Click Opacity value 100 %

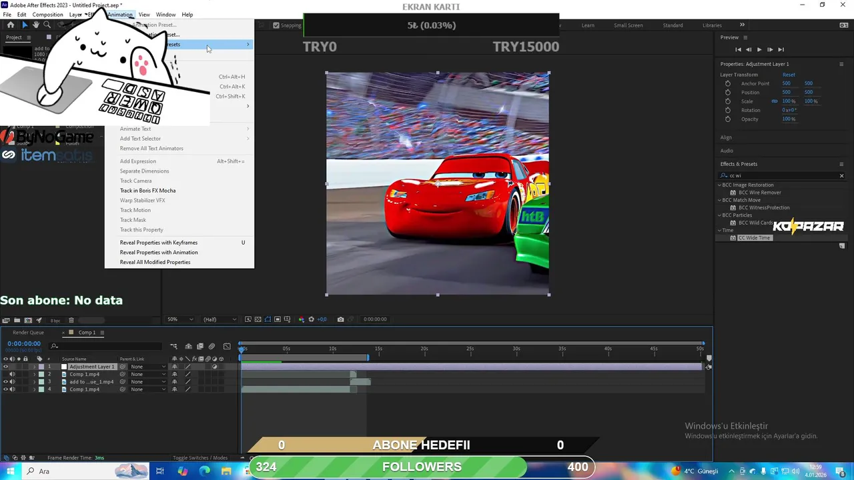(x=789, y=119)
